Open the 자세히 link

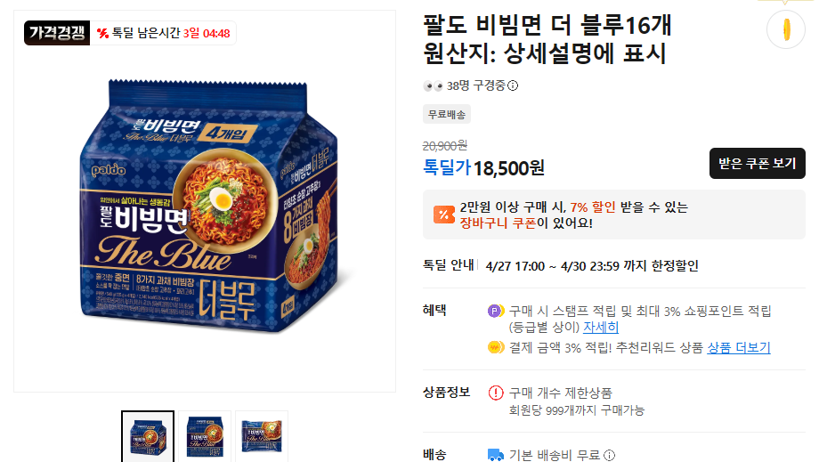pos(601,327)
